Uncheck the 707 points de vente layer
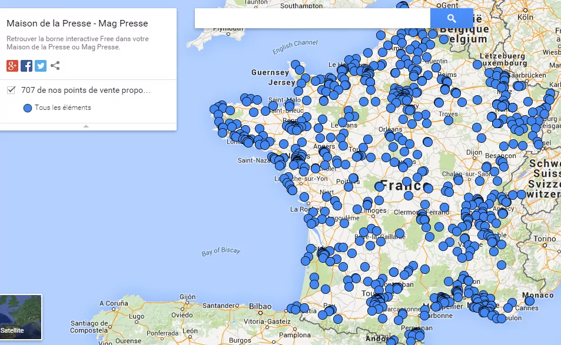Viewport: 561px width, 345px height. [x=11, y=90]
